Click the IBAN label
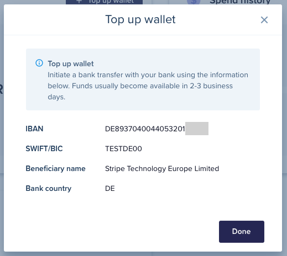 [34, 129]
